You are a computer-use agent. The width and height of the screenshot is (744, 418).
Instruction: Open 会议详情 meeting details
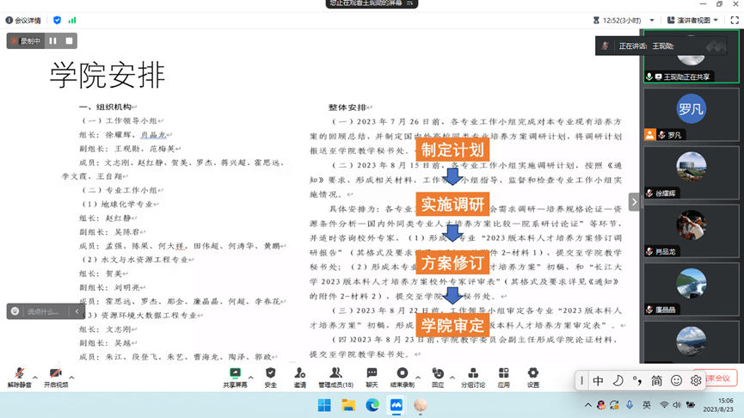point(24,20)
